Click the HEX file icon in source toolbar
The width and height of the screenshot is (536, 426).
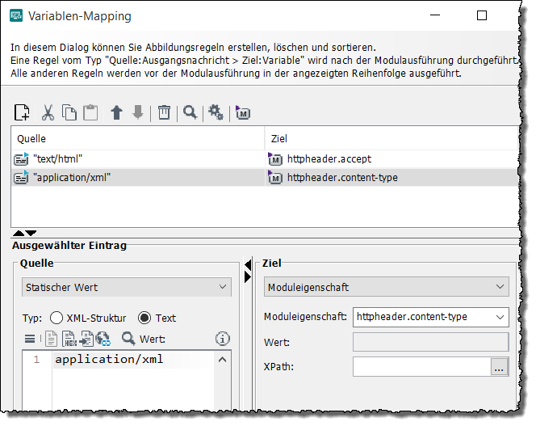(69, 339)
